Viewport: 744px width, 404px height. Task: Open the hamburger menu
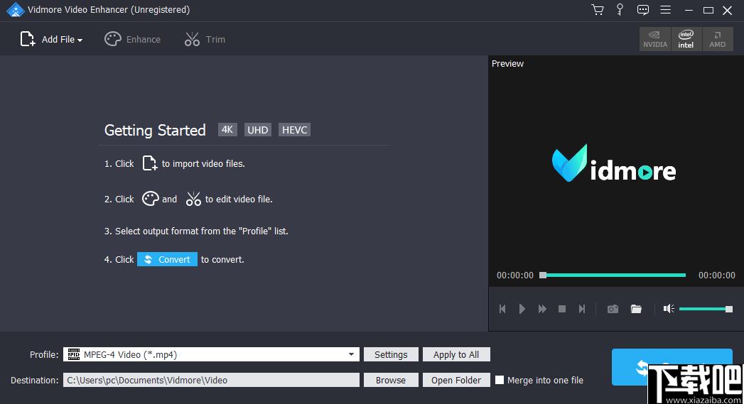point(666,10)
